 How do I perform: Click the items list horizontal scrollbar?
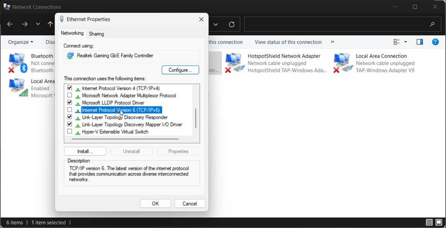[x=125, y=139]
